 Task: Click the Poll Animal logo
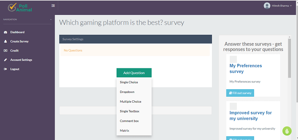pos(20,7)
